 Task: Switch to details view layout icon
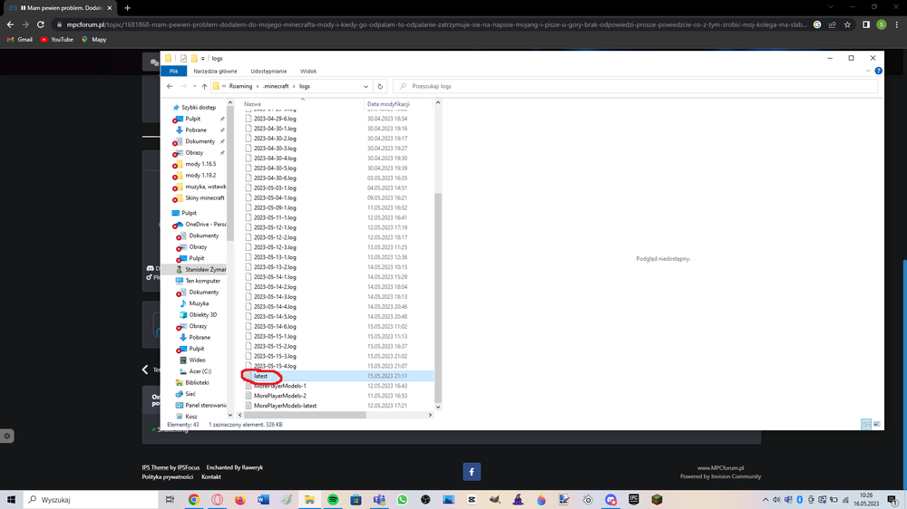(x=866, y=424)
